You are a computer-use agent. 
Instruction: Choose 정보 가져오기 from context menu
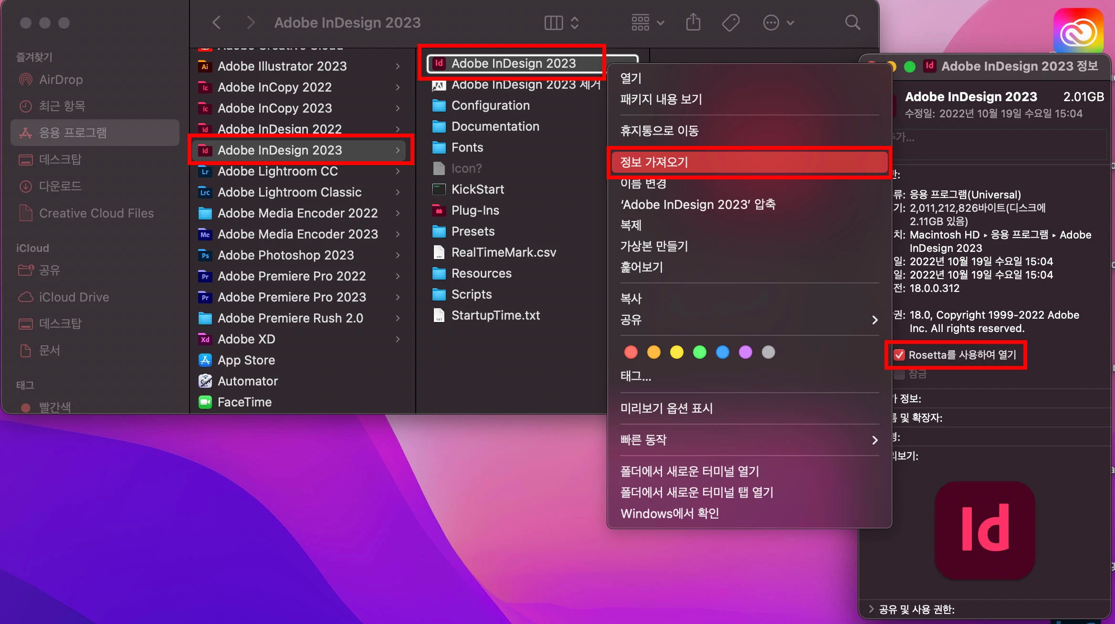(x=654, y=162)
